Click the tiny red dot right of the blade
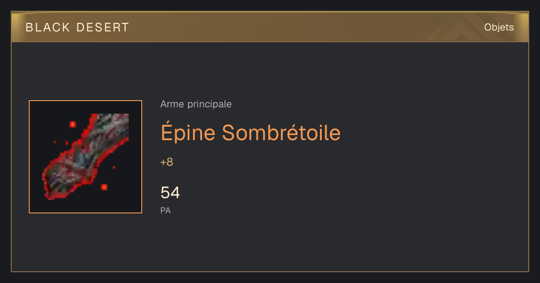Viewport: 540px width, 283px height. 114,168
